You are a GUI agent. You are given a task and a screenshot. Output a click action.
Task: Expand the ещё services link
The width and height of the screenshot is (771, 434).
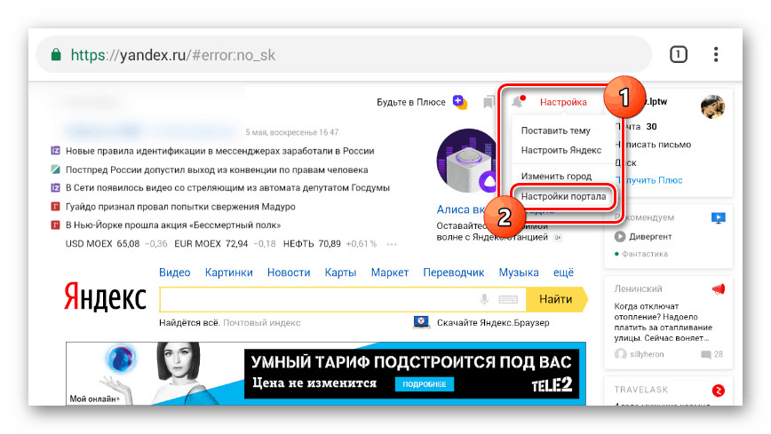point(563,272)
